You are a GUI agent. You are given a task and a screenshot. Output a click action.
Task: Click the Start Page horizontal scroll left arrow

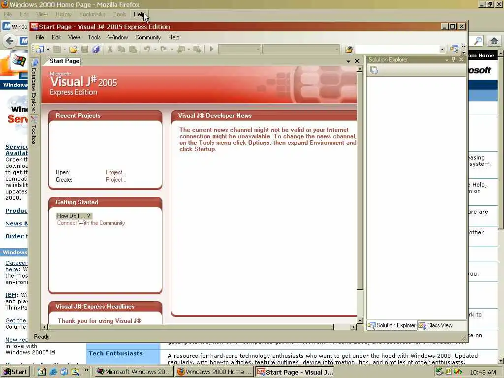(x=45, y=327)
